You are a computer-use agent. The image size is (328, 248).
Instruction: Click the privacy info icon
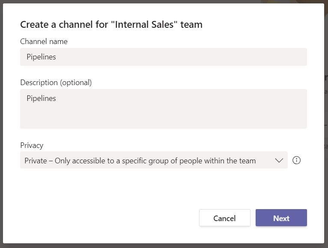pos(296,160)
